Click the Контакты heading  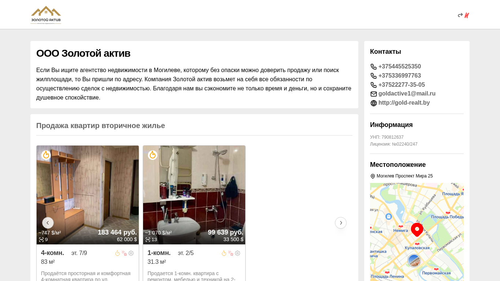coord(385,52)
